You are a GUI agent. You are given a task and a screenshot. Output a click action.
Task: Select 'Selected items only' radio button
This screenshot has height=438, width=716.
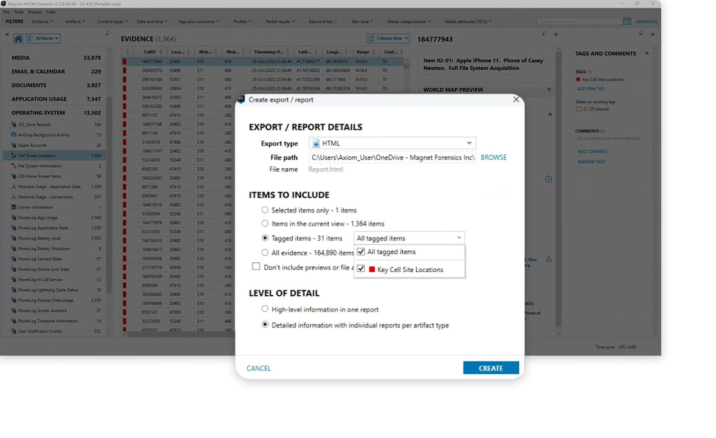click(x=265, y=210)
